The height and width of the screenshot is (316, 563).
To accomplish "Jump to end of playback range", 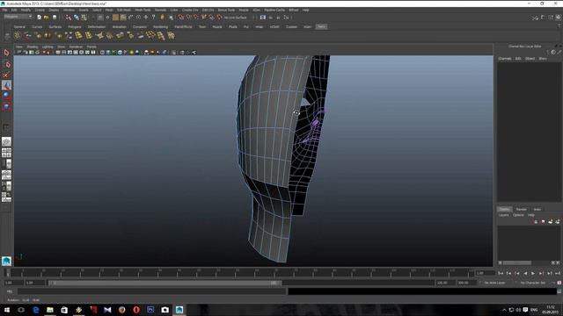I will [557, 273].
